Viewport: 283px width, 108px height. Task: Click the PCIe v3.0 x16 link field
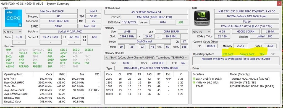point(247,26)
